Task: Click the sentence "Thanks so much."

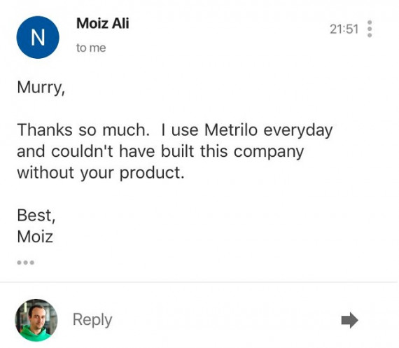Action: (83, 130)
